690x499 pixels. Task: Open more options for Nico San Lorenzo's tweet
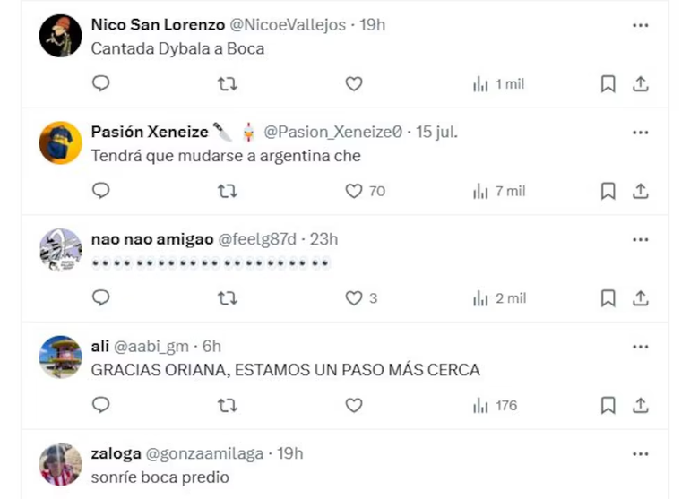pyautogui.click(x=640, y=25)
